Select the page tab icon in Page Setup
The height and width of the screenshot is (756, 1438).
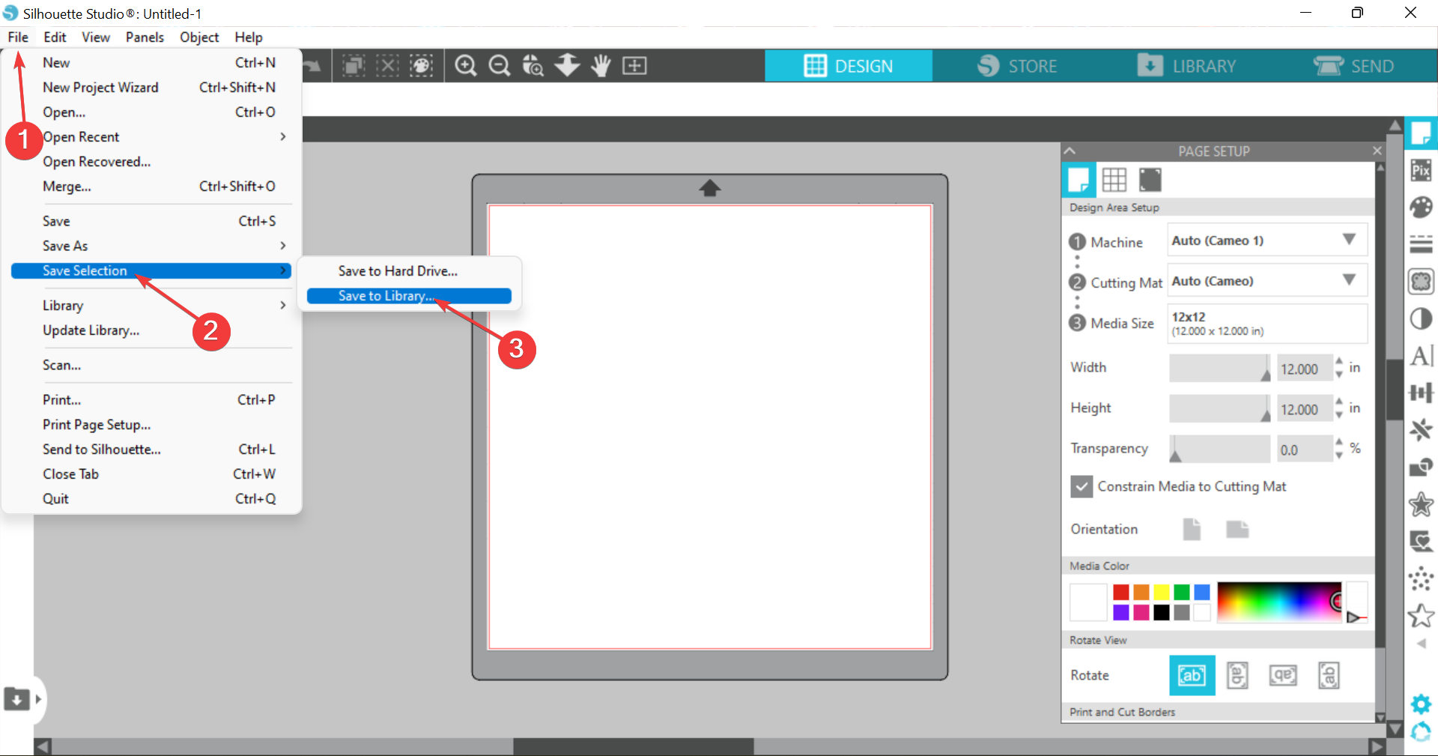(x=1078, y=180)
